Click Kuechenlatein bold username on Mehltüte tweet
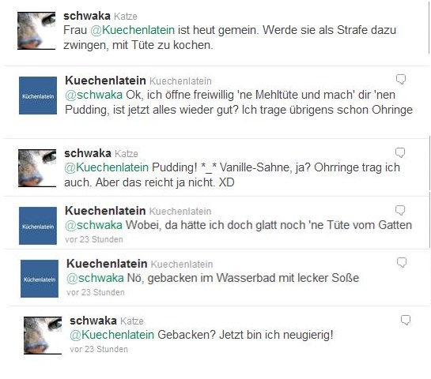Screen dimensions: 431x379 click(105, 81)
